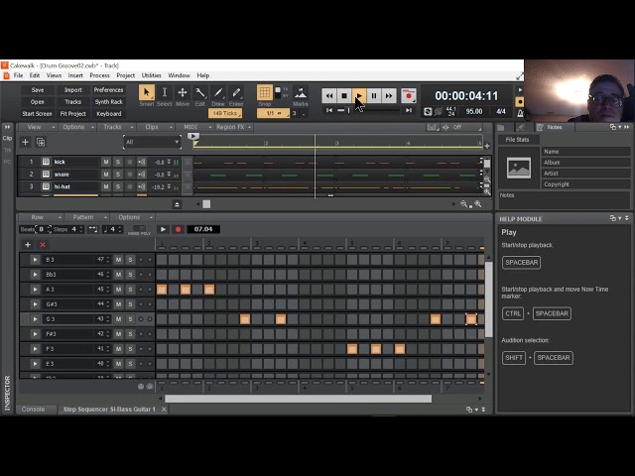Switch to the Console tab
Screen dimensions: 635x476
[x=33, y=410]
